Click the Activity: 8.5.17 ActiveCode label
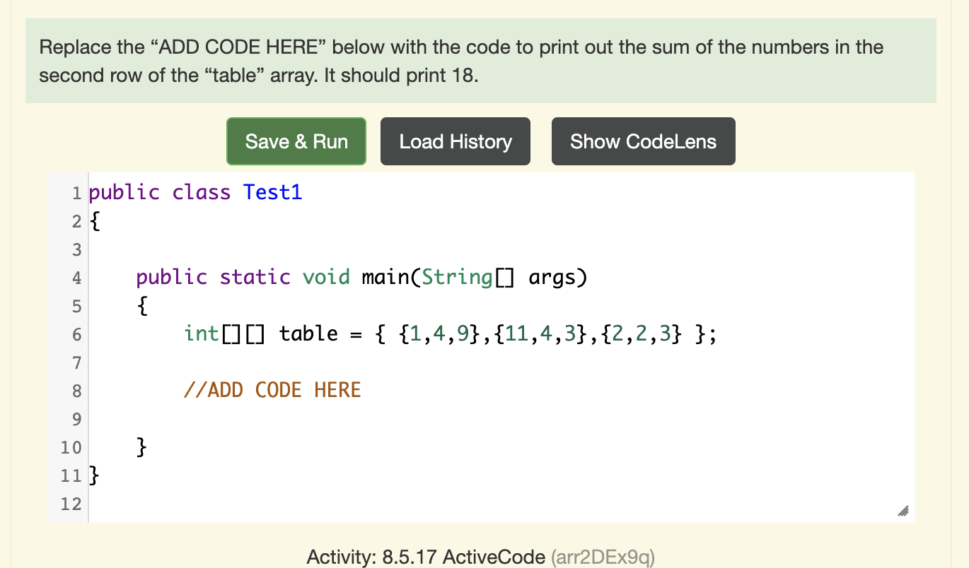Viewport: 969px width, 568px height. (x=423, y=557)
